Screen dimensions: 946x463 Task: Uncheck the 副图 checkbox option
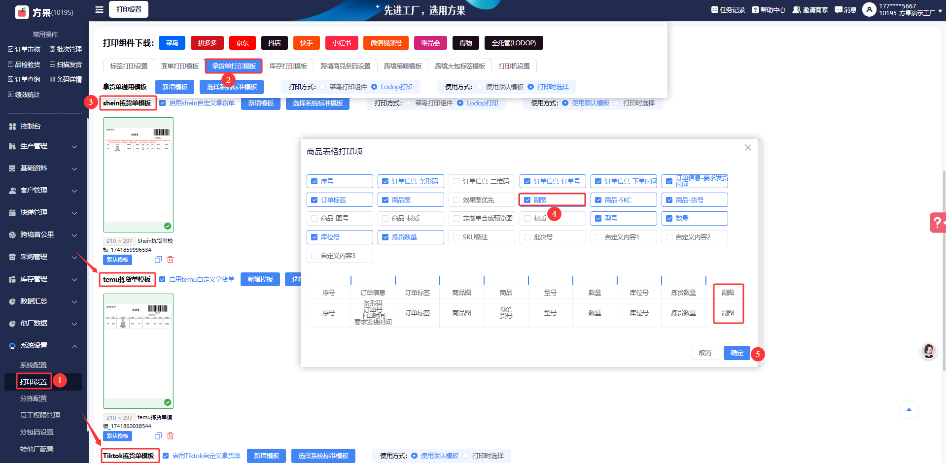point(527,200)
